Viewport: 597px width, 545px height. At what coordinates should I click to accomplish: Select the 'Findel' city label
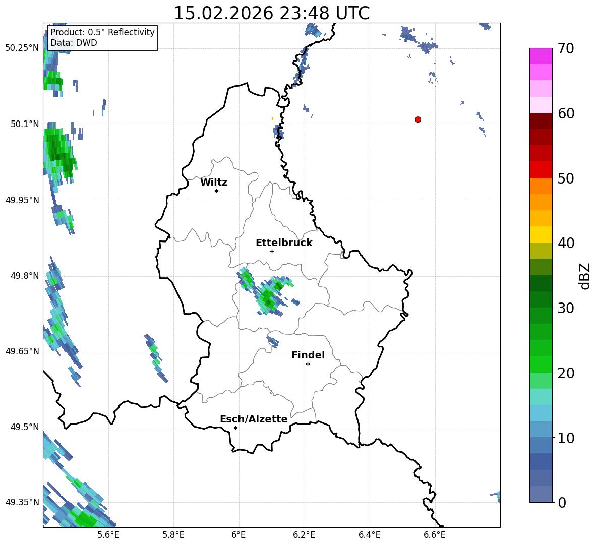[x=308, y=355]
